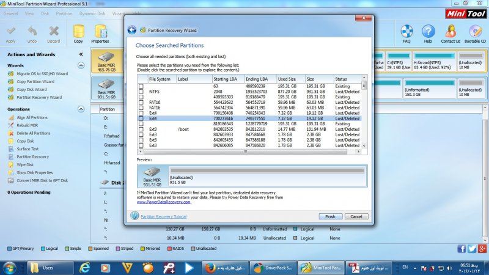
Task: Show hidden system tray icons arrow
Action: pos(415,268)
